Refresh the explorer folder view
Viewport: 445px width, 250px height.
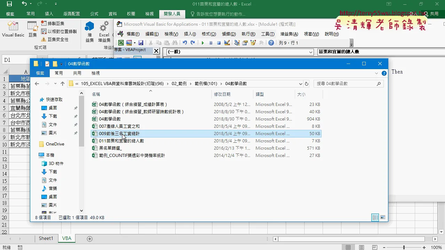click(307, 84)
